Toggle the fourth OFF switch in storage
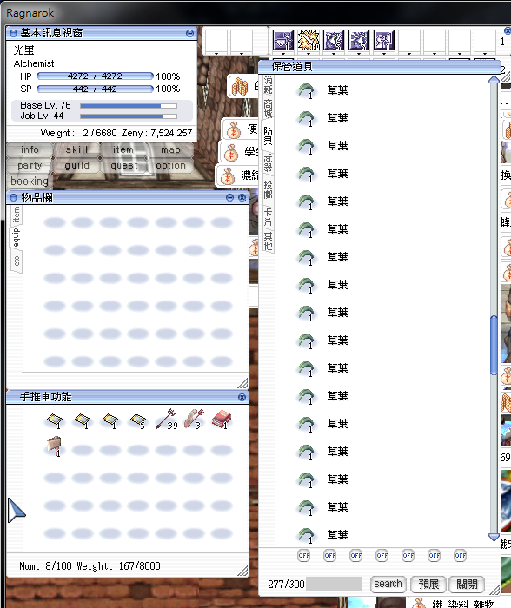 (382, 555)
